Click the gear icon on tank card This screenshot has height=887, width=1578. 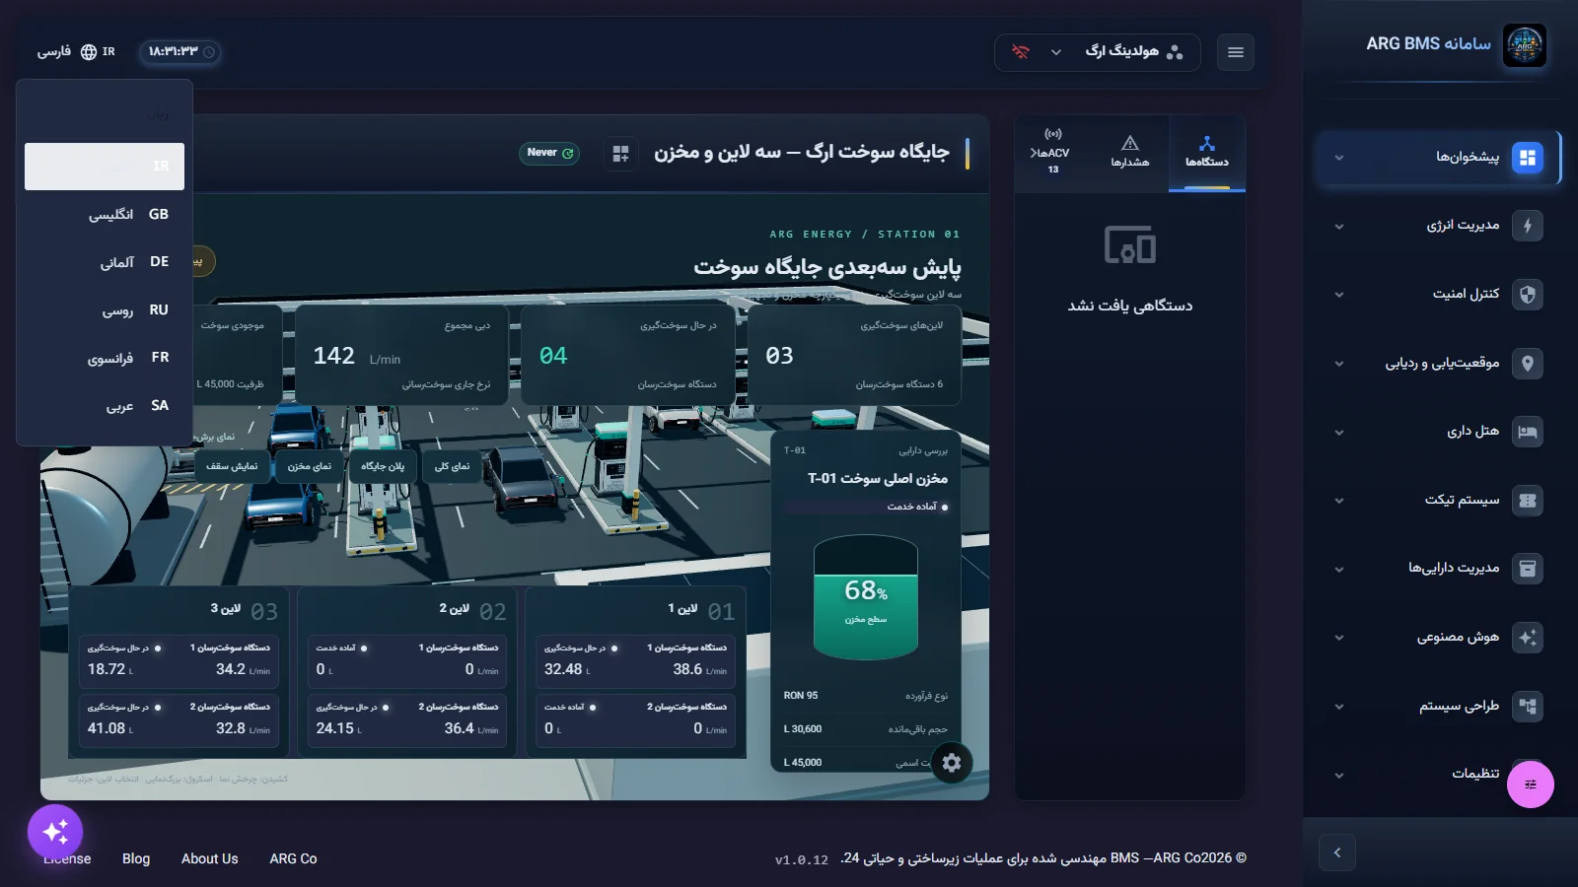pos(952,763)
